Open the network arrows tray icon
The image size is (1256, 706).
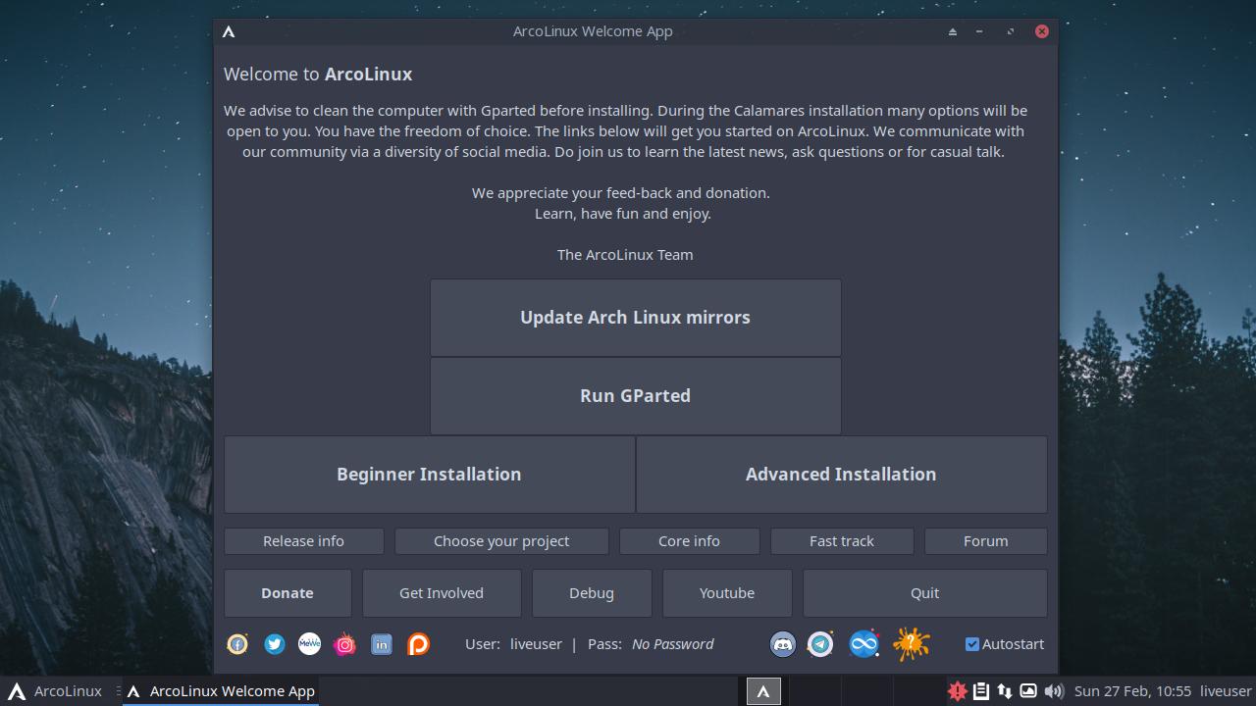click(x=1004, y=691)
